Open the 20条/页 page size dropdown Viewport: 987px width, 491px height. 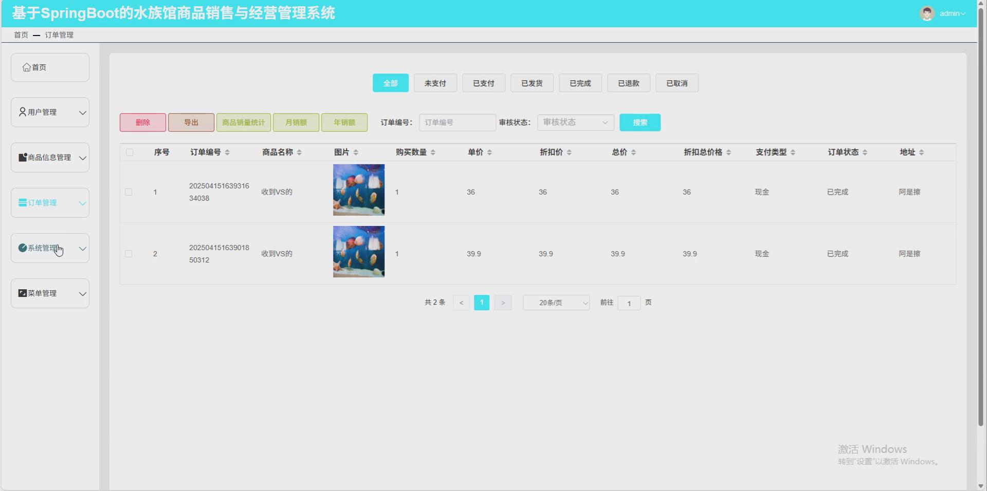coord(556,303)
